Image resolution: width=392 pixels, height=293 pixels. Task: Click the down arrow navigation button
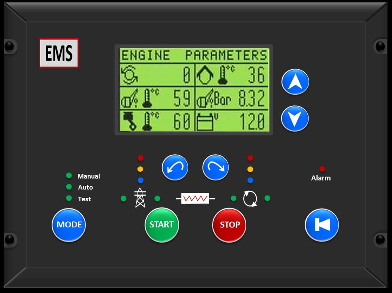[x=295, y=118]
